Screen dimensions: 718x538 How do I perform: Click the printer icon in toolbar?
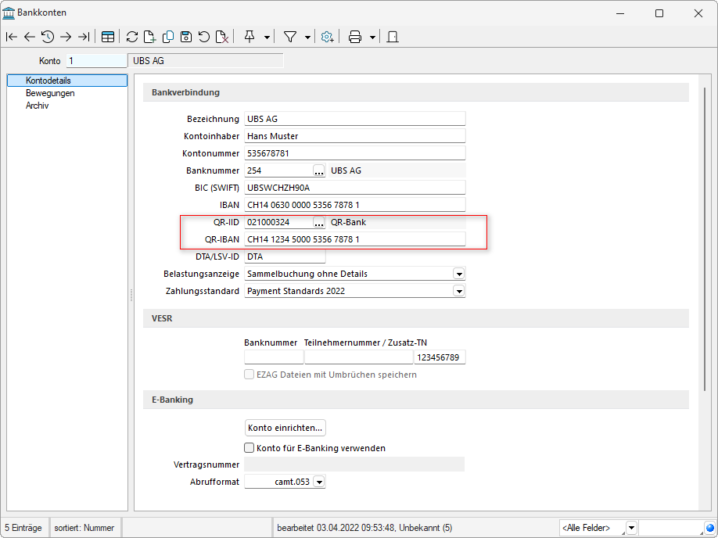click(x=354, y=37)
